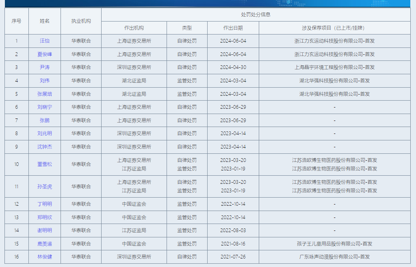The width and height of the screenshot is (416, 267).
Task: Open the profile link for 张鹏
Action: [x=45, y=120]
